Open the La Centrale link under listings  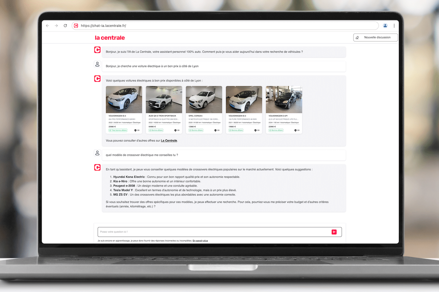[x=169, y=141]
